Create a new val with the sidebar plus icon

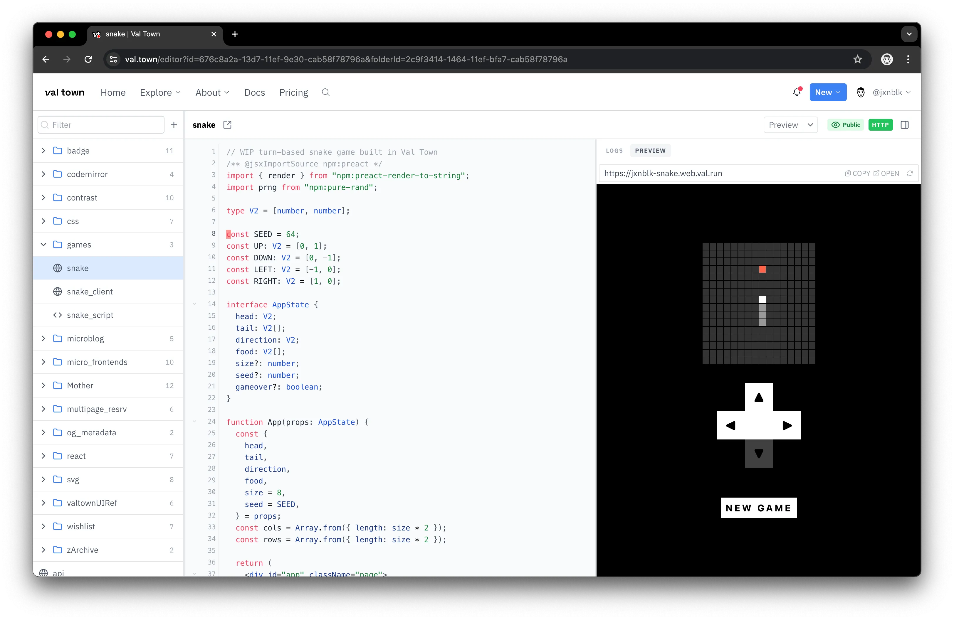(174, 124)
